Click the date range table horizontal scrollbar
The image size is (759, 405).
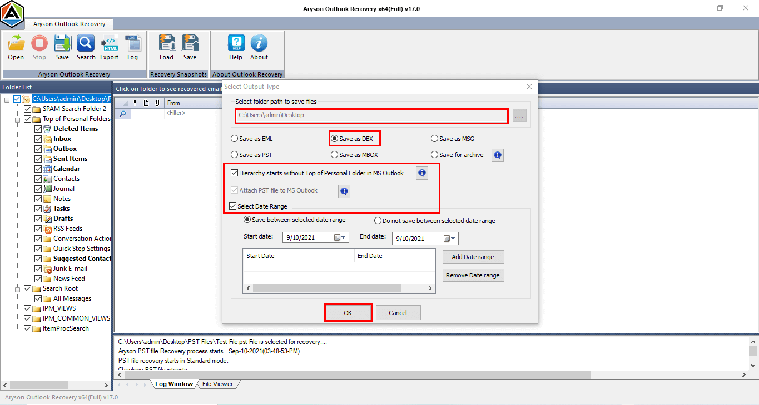coord(339,288)
